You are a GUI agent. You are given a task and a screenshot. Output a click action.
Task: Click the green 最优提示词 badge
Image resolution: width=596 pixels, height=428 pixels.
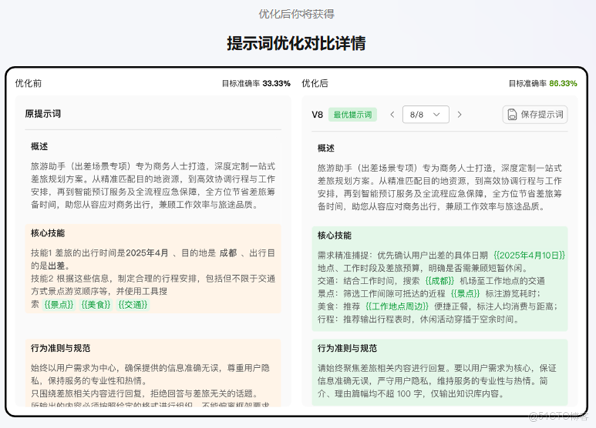[352, 115]
